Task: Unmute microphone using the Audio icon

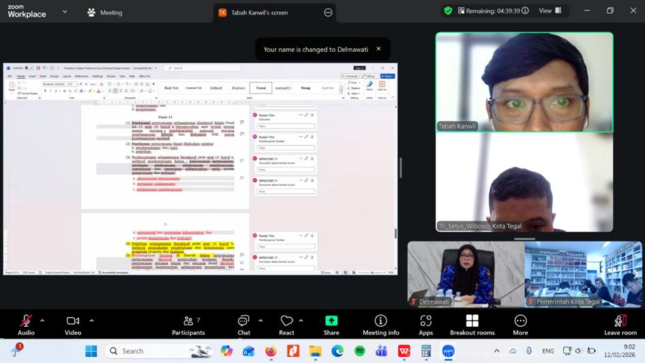Action: click(26, 321)
